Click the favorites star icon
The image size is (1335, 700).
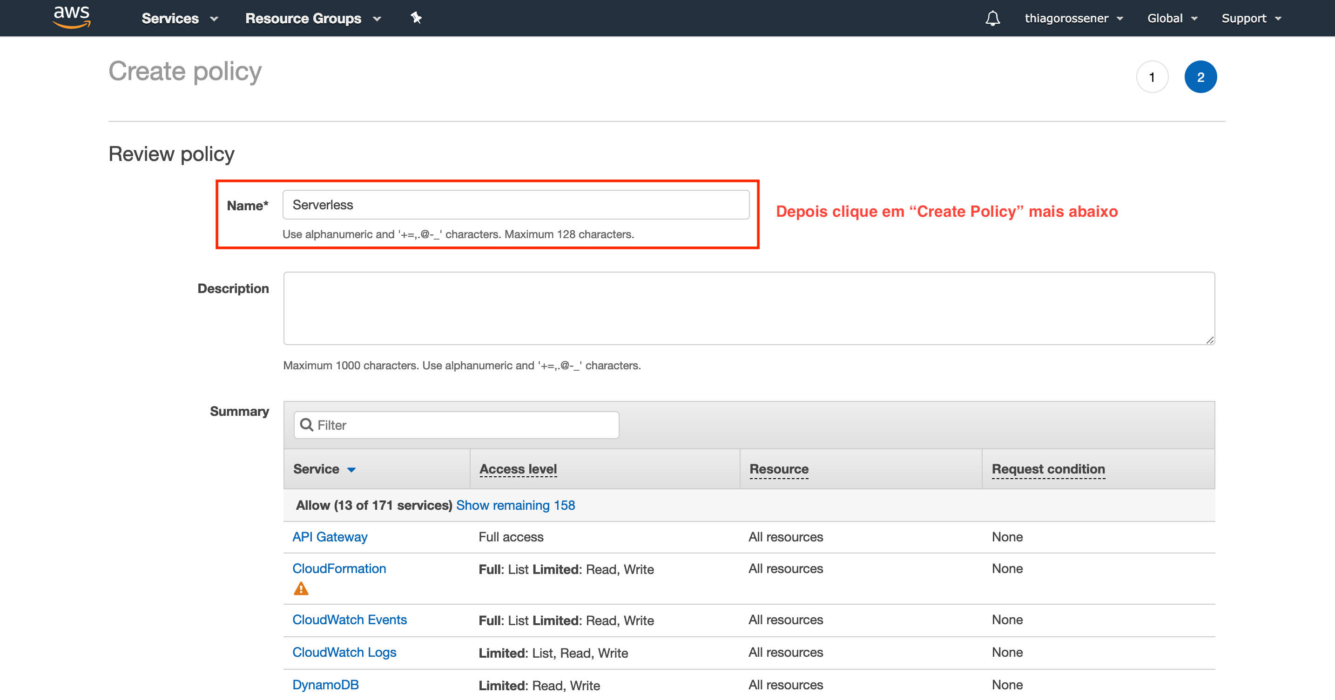tap(416, 18)
